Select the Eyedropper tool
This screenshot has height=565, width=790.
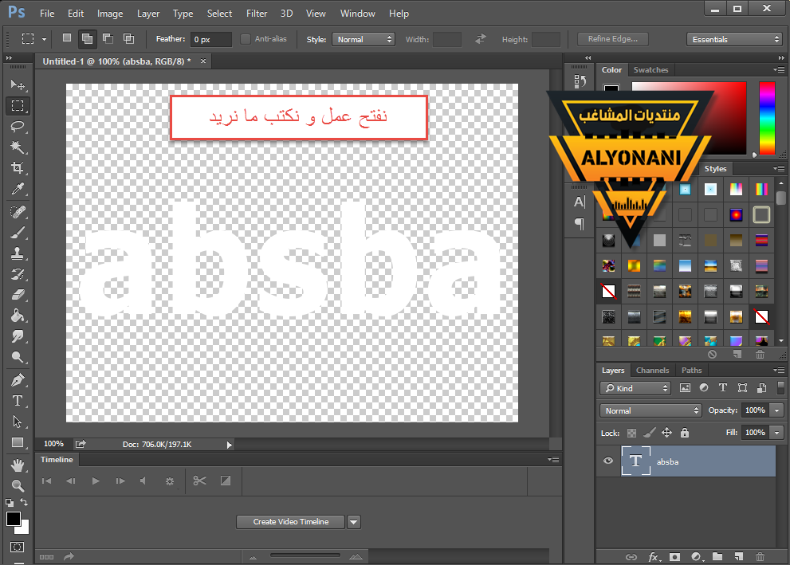(18, 189)
